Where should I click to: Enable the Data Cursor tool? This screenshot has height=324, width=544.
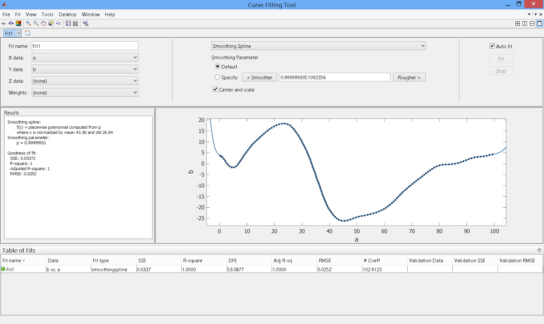[51, 23]
